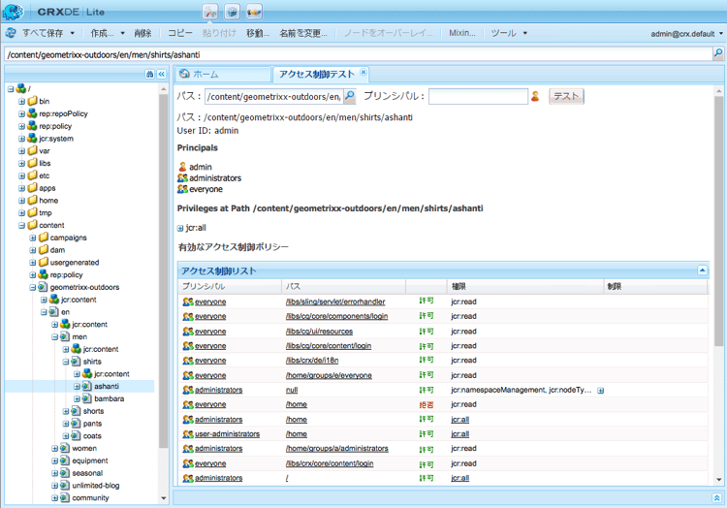Click the jcr:system node icon
The height and width of the screenshot is (508, 727).
(x=32, y=138)
